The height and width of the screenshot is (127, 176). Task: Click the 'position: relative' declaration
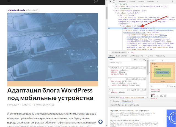[120, 70]
